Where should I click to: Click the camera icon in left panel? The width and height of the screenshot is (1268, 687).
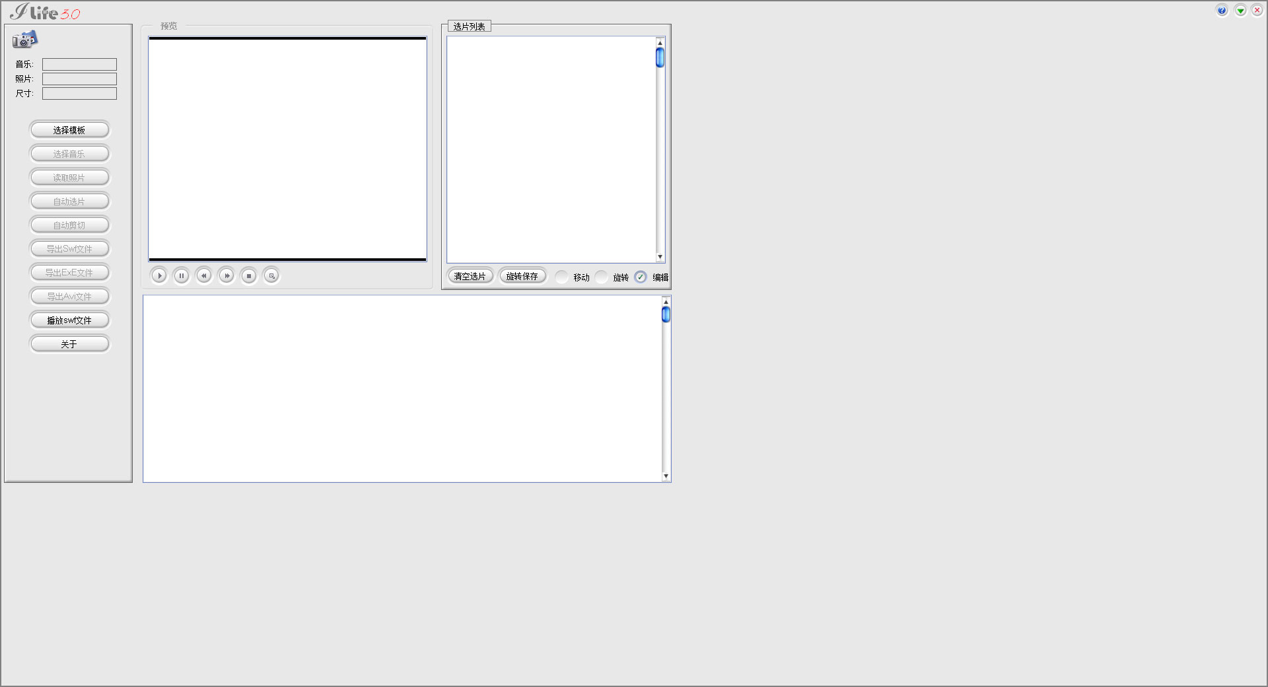(x=24, y=40)
